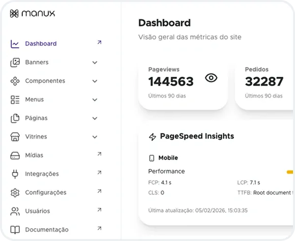Image resolution: width=295 pixels, height=241 pixels.
Task: Click the Configurações gear icon
Action: (15, 192)
